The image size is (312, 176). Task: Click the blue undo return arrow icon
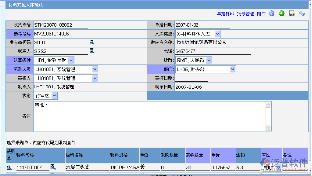tap(302, 13)
